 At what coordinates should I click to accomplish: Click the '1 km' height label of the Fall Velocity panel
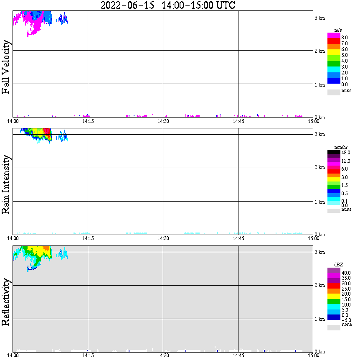point(319,85)
